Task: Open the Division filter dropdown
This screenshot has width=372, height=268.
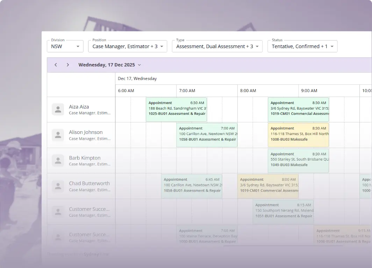Action: (x=65, y=46)
